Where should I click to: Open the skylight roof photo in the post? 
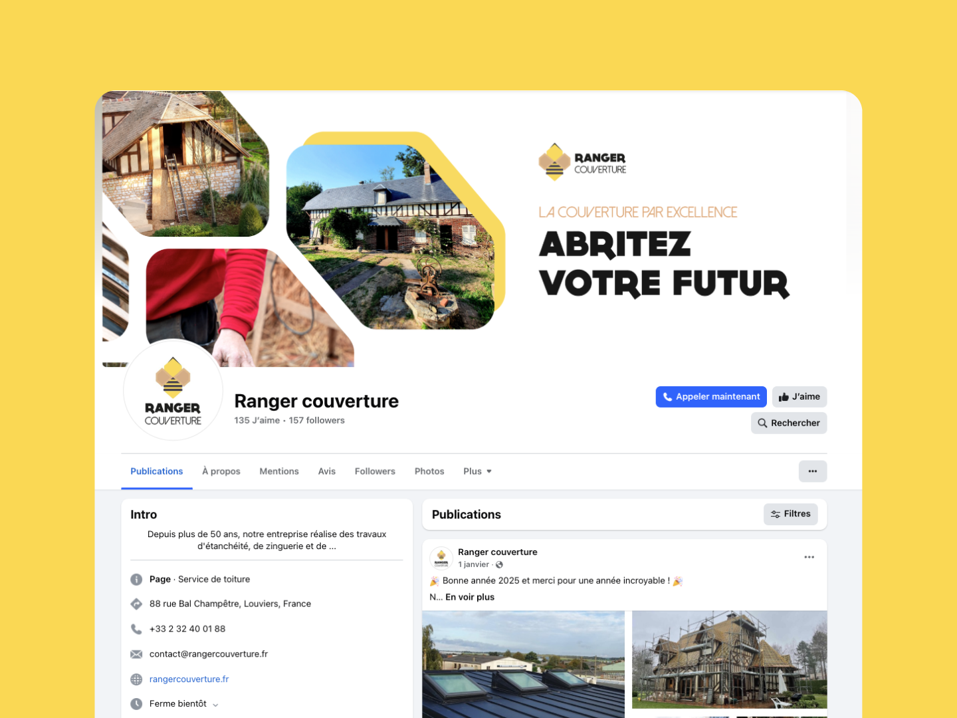coord(524,664)
